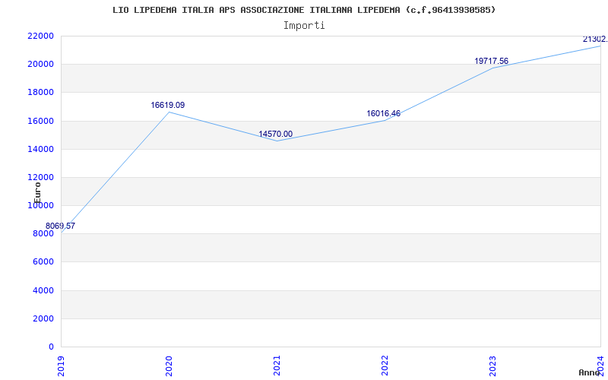Image resolution: width=608 pixels, height=380 pixels.
Task: Select the 'Importi' subtitle text
Action: 304,26
